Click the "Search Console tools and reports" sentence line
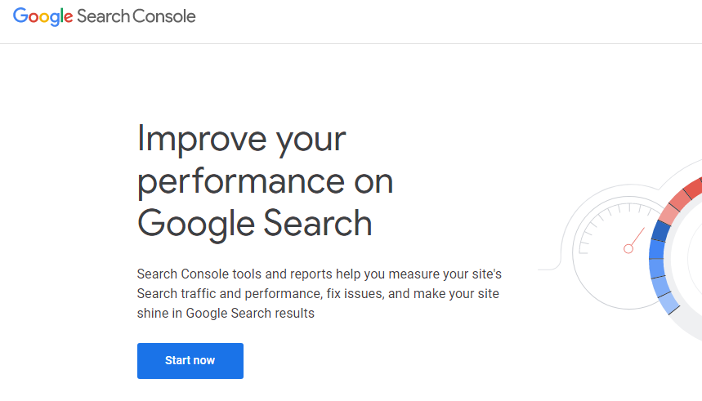The image size is (702, 401). click(x=320, y=274)
